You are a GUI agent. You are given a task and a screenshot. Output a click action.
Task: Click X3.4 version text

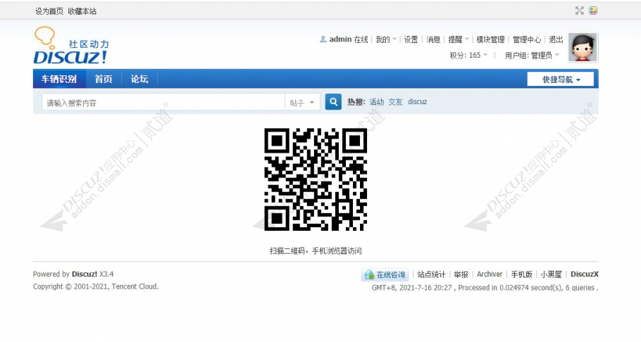coord(106,274)
